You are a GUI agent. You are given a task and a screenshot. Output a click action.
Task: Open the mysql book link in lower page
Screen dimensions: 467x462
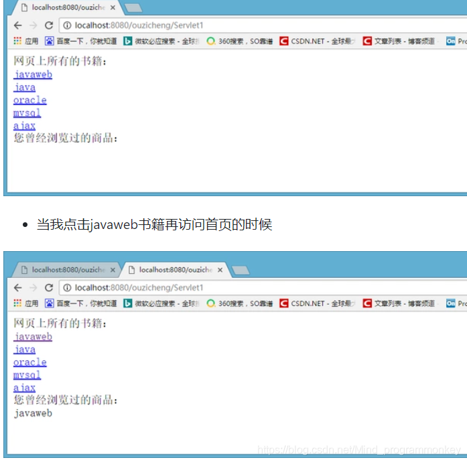point(27,375)
